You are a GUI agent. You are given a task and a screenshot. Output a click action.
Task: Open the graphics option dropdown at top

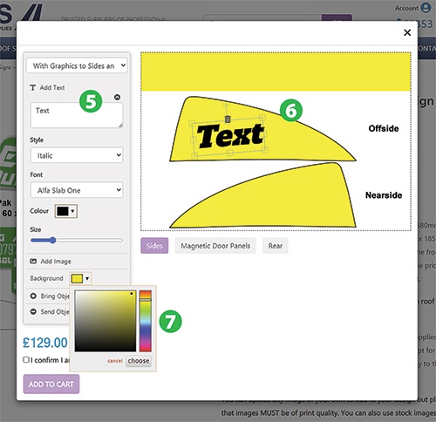pyautogui.click(x=77, y=65)
